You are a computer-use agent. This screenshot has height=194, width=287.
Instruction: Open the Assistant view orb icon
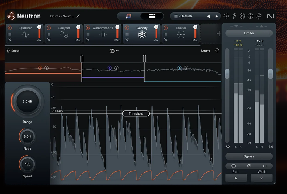[x=129, y=16]
